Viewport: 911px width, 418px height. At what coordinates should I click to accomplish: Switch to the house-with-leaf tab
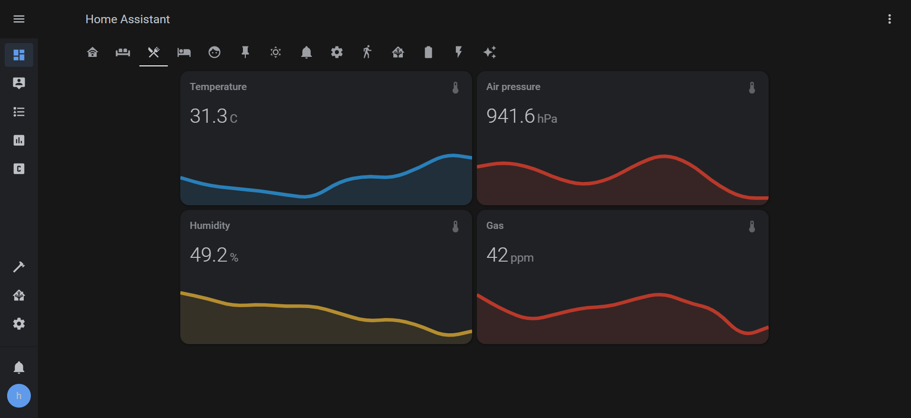pos(398,52)
